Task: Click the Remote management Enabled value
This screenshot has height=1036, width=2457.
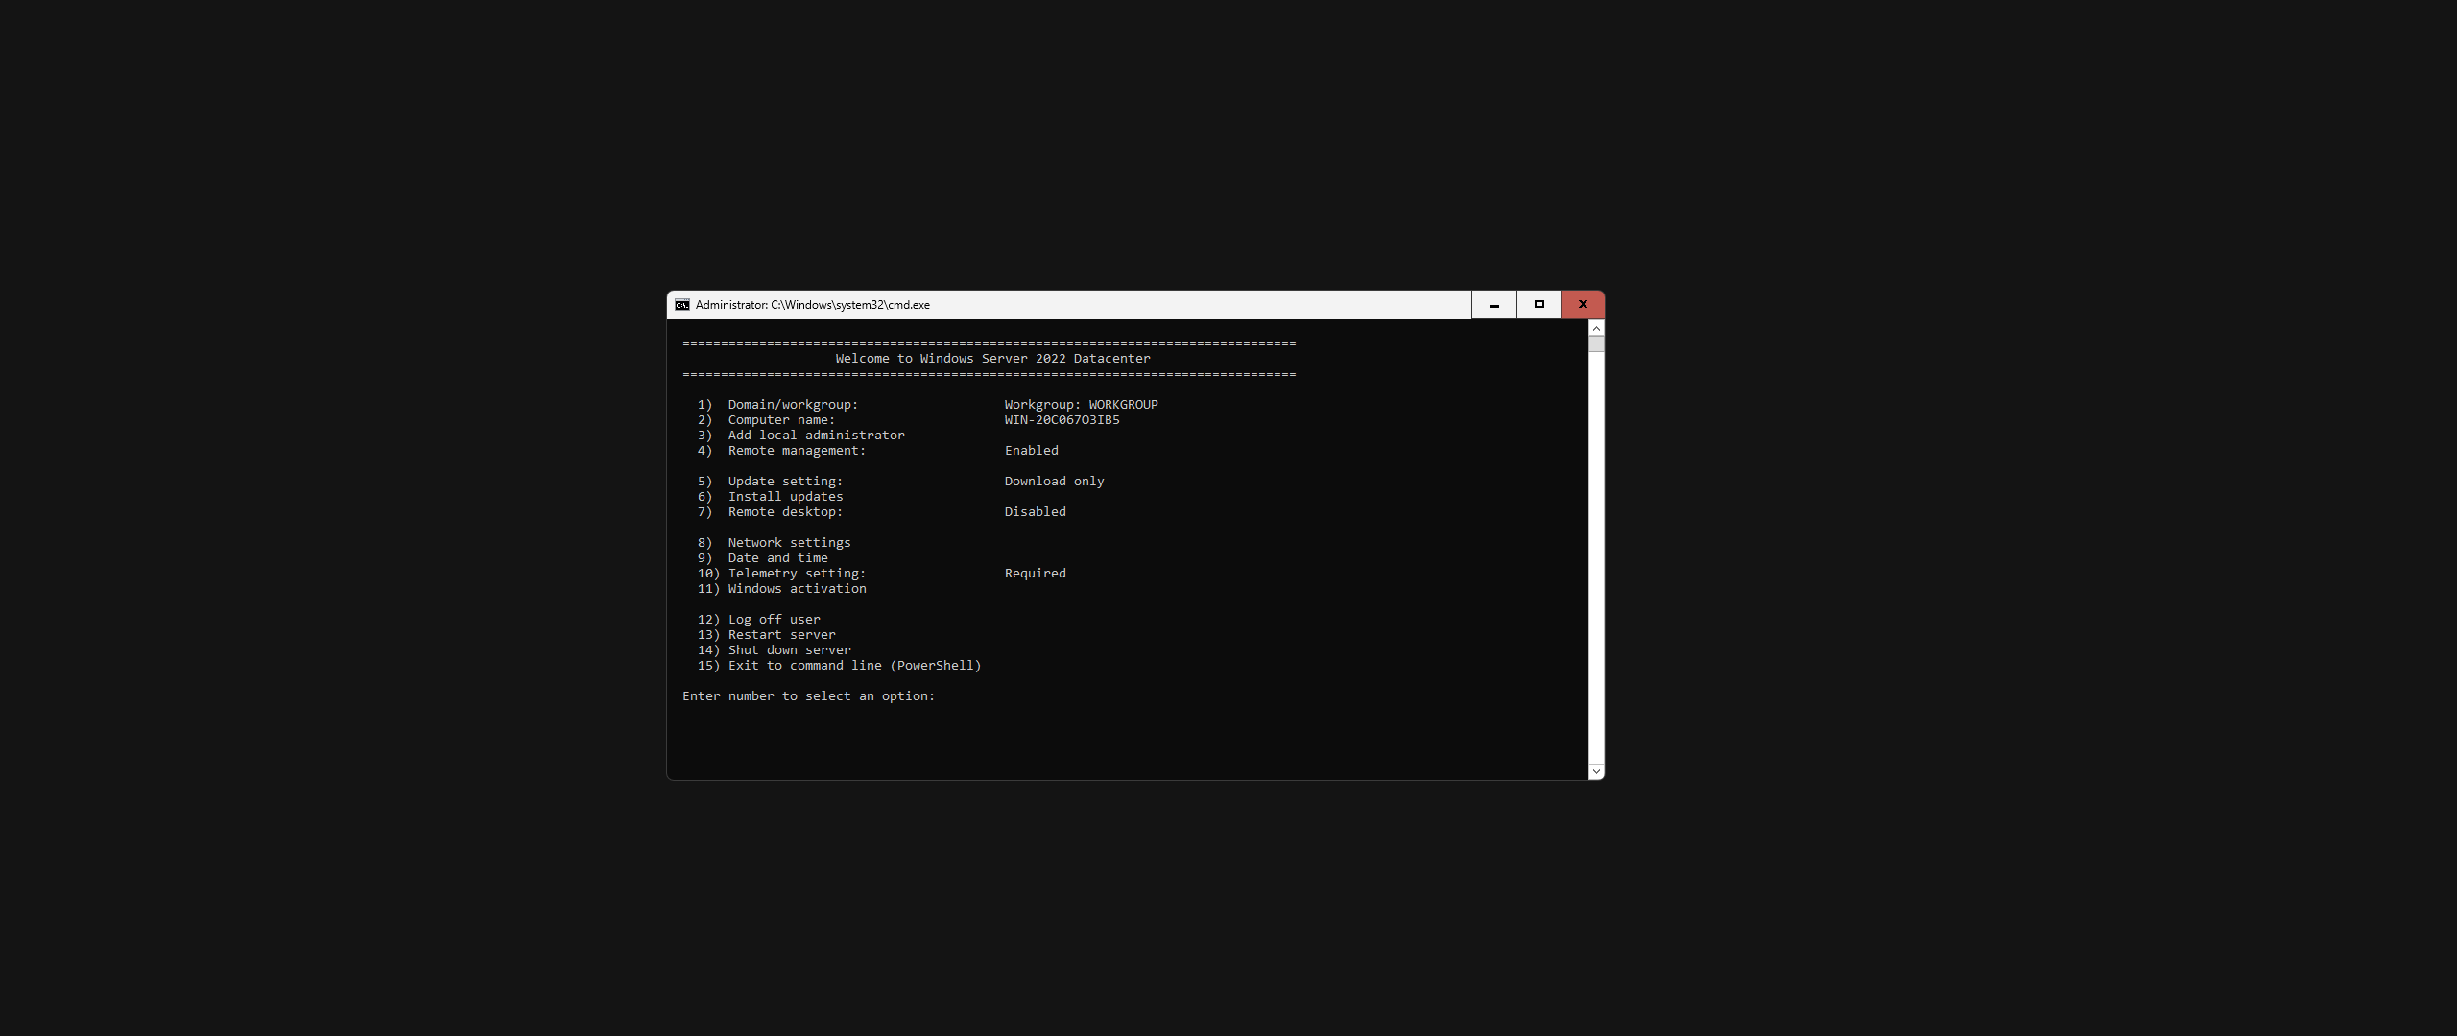Action: pyautogui.click(x=1031, y=451)
